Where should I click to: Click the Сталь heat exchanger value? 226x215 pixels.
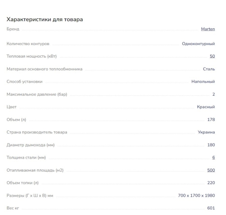click(209, 69)
